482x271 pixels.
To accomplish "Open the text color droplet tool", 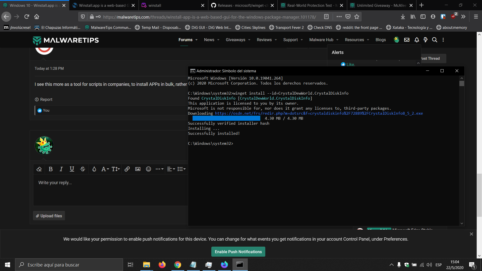I will (94, 169).
